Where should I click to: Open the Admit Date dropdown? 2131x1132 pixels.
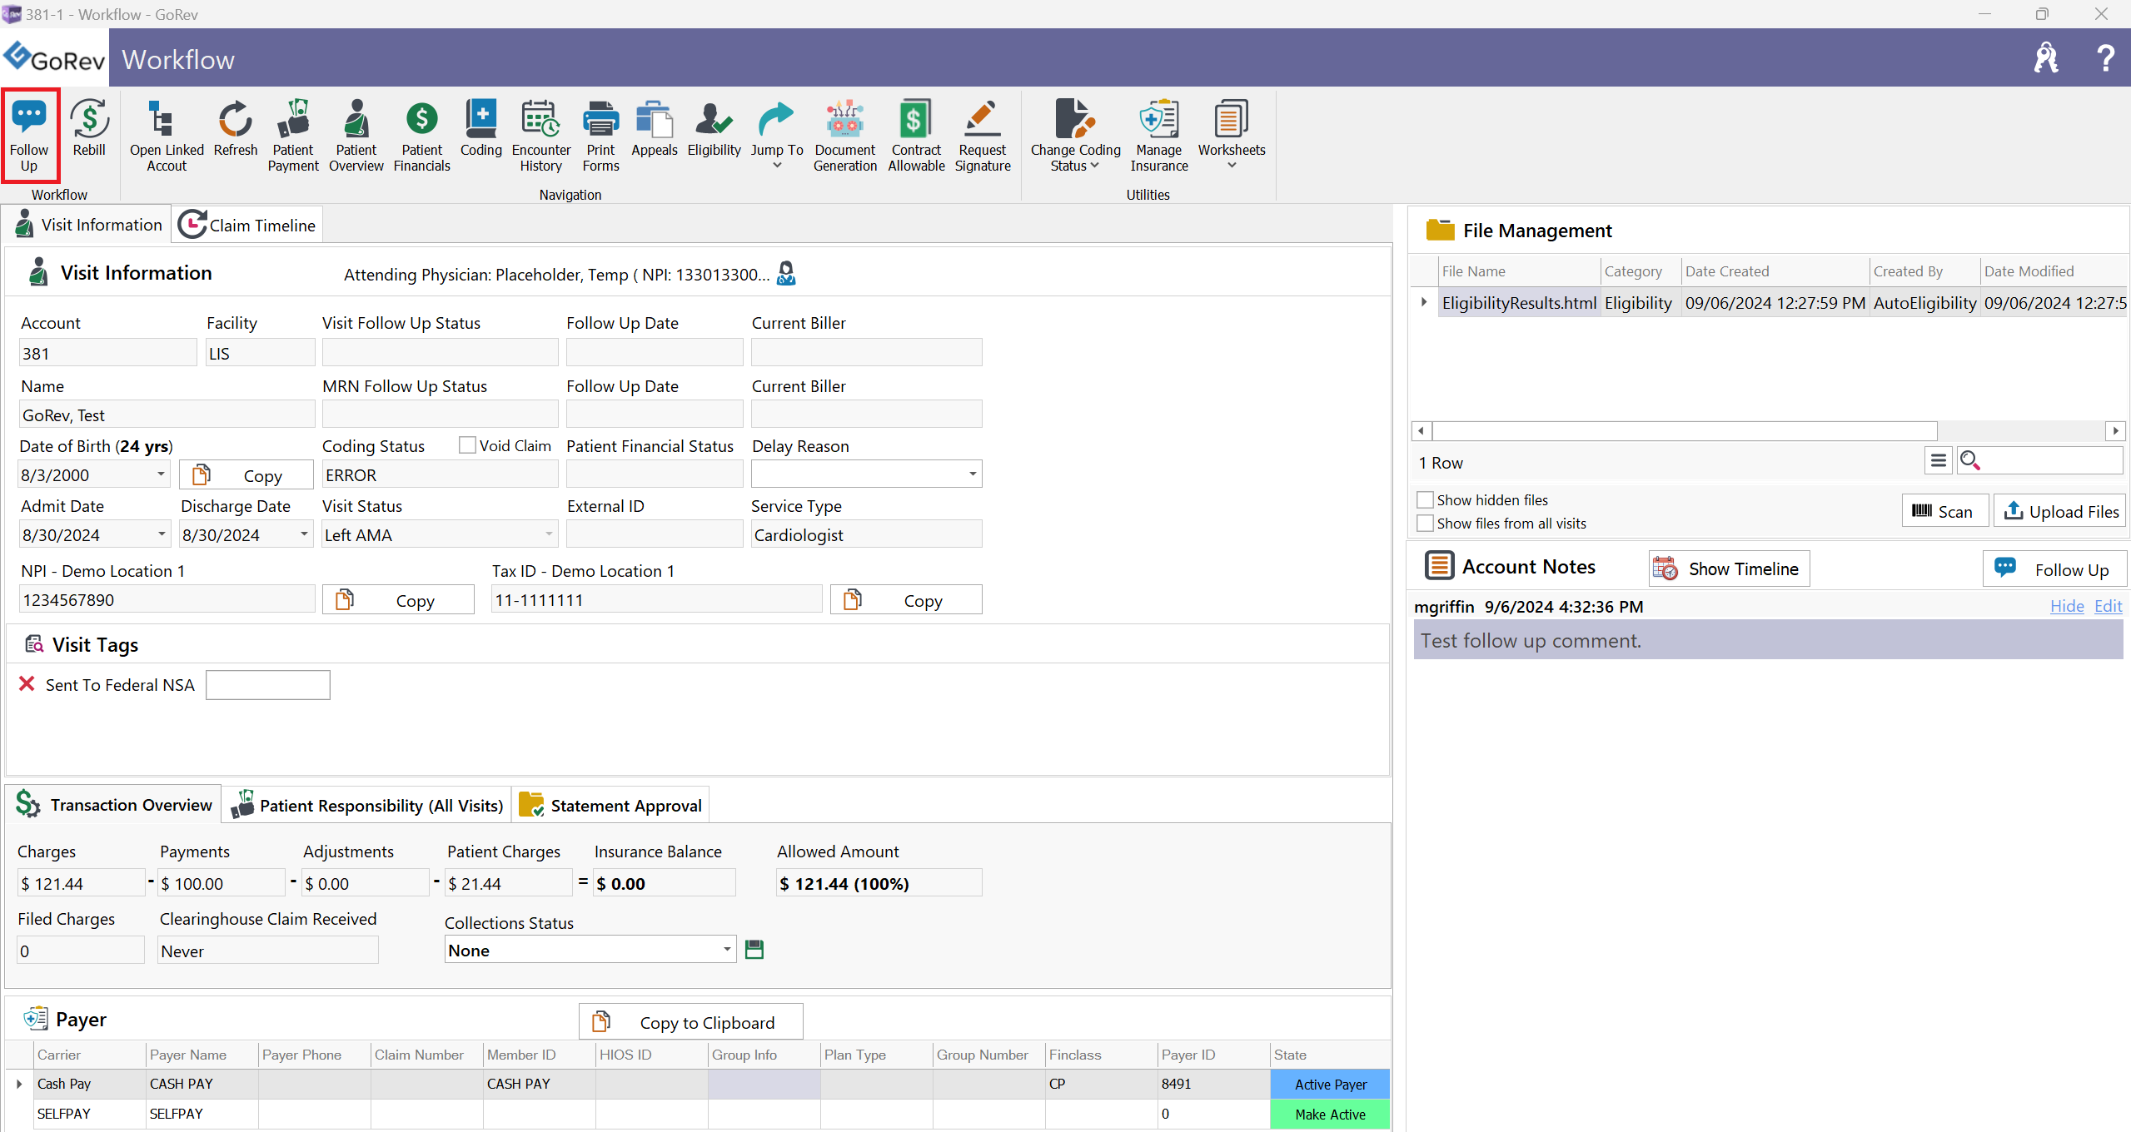[x=162, y=534]
